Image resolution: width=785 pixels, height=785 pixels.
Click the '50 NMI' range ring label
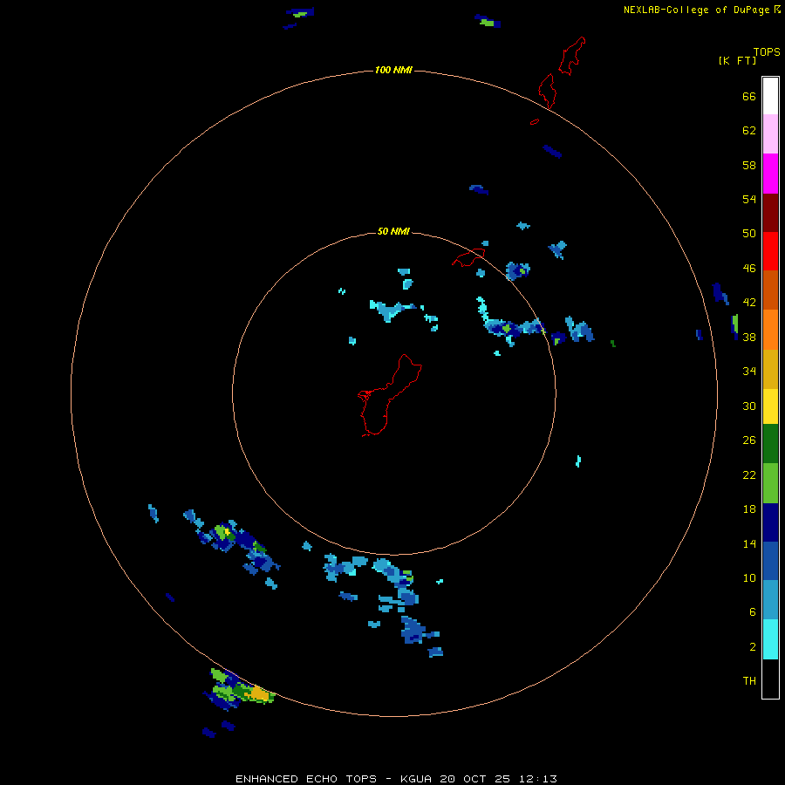393,231
